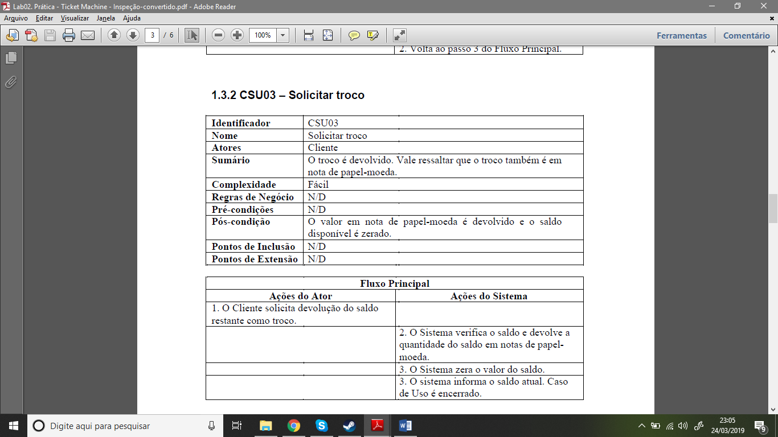Click the taskbar search box
This screenshot has width=778, height=437.
pyautogui.click(x=125, y=426)
